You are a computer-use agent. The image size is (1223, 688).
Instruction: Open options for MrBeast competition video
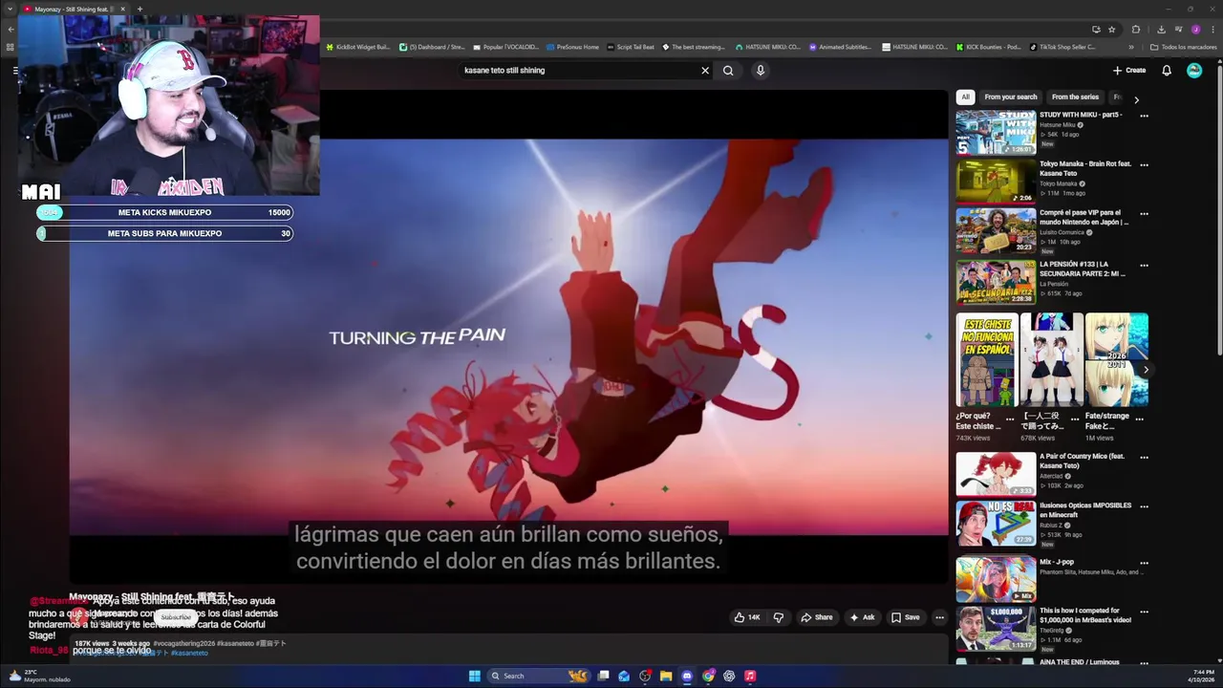point(1144,612)
